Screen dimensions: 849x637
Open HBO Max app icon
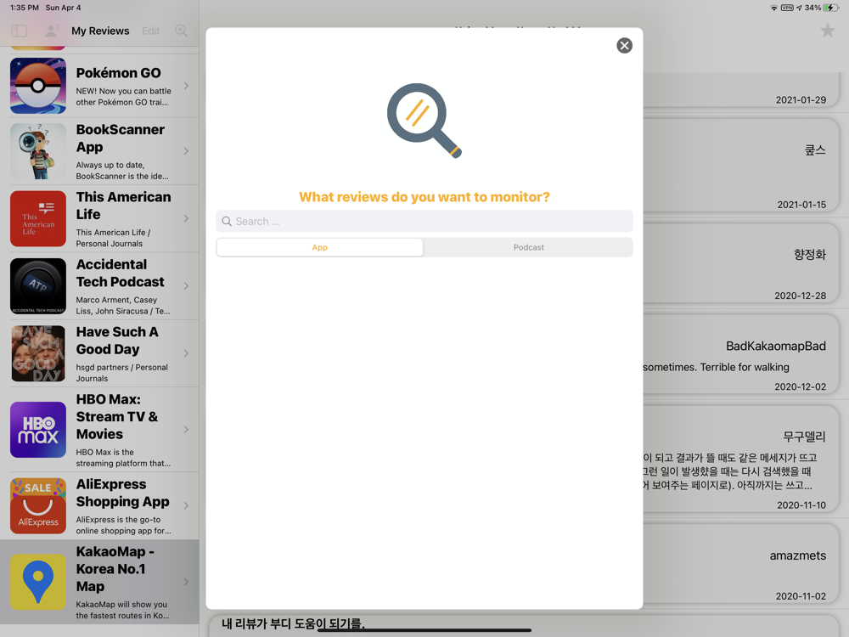[38, 430]
